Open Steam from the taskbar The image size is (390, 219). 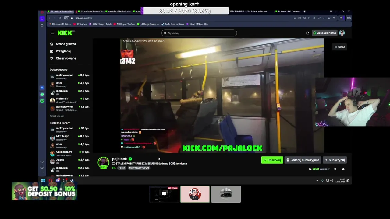[x=72, y=180]
